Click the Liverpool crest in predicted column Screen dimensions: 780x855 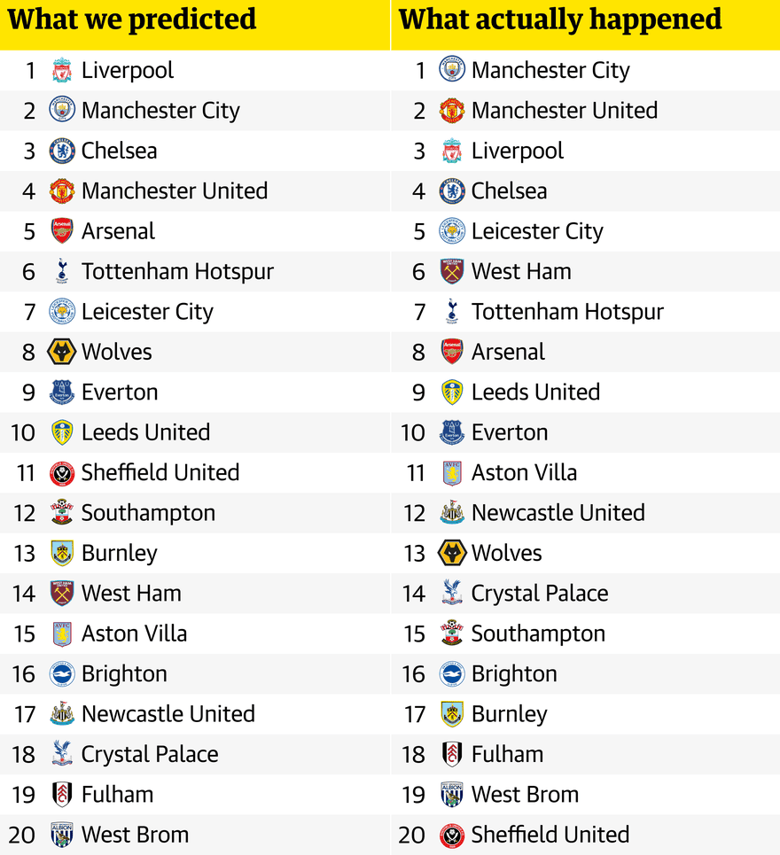(x=62, y=70)
